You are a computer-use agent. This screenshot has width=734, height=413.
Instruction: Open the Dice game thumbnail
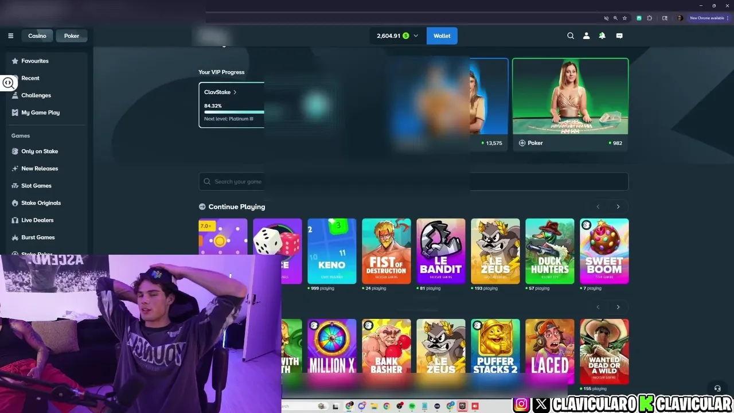(x=278, y=251)
